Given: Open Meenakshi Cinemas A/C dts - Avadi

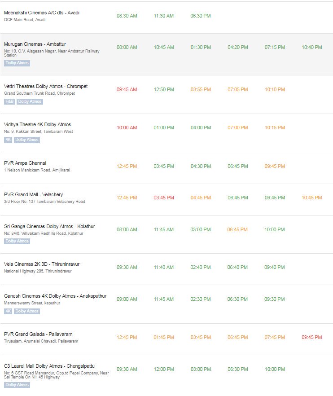Looking at the screenshot, I should tap(42, 13).
